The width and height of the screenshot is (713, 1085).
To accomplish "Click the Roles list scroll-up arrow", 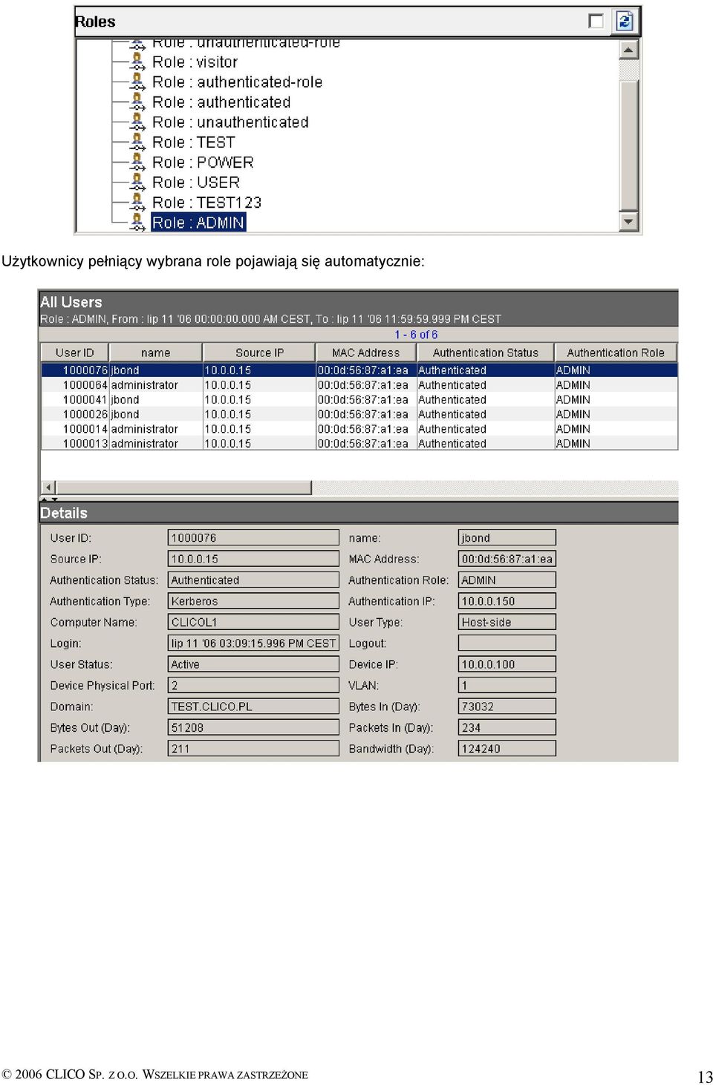I will pos(629,50).
